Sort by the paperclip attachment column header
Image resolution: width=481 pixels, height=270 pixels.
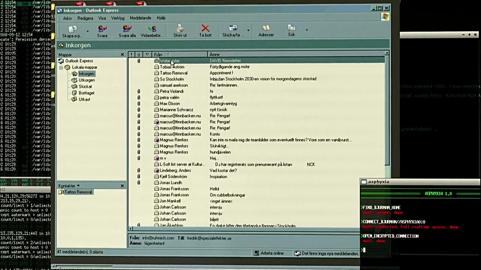(x=139, y=55)
